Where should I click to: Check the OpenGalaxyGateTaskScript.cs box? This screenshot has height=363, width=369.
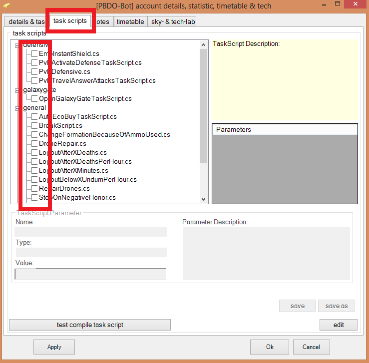[34, 99]
